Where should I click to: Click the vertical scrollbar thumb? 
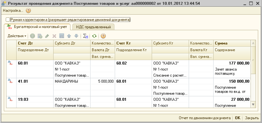(x=253, y=60)
